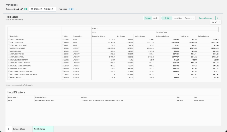Viewport: 227px width, 132px height.
Task: Collapse the ACCRUED PROPERTY TAX row
Action: (9, 60)
